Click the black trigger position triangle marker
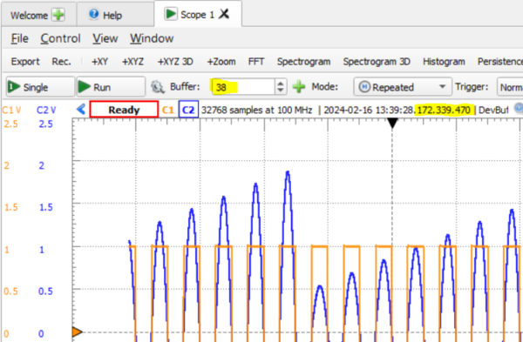Image resolution: width=523 pixels, height=342 pixels. pos(392,124)
